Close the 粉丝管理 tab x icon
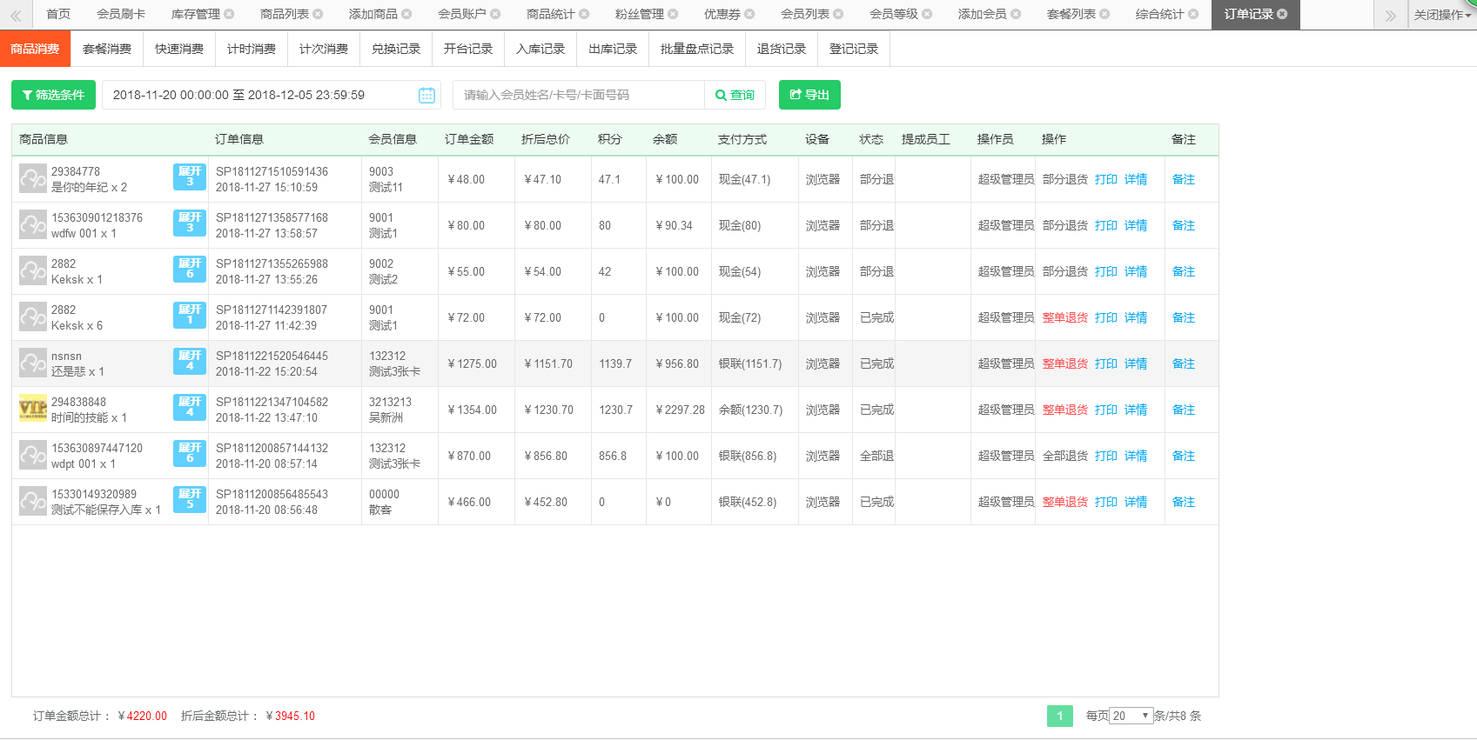Viewport: 1477px width, 740px height. click(x=673, y=14)
